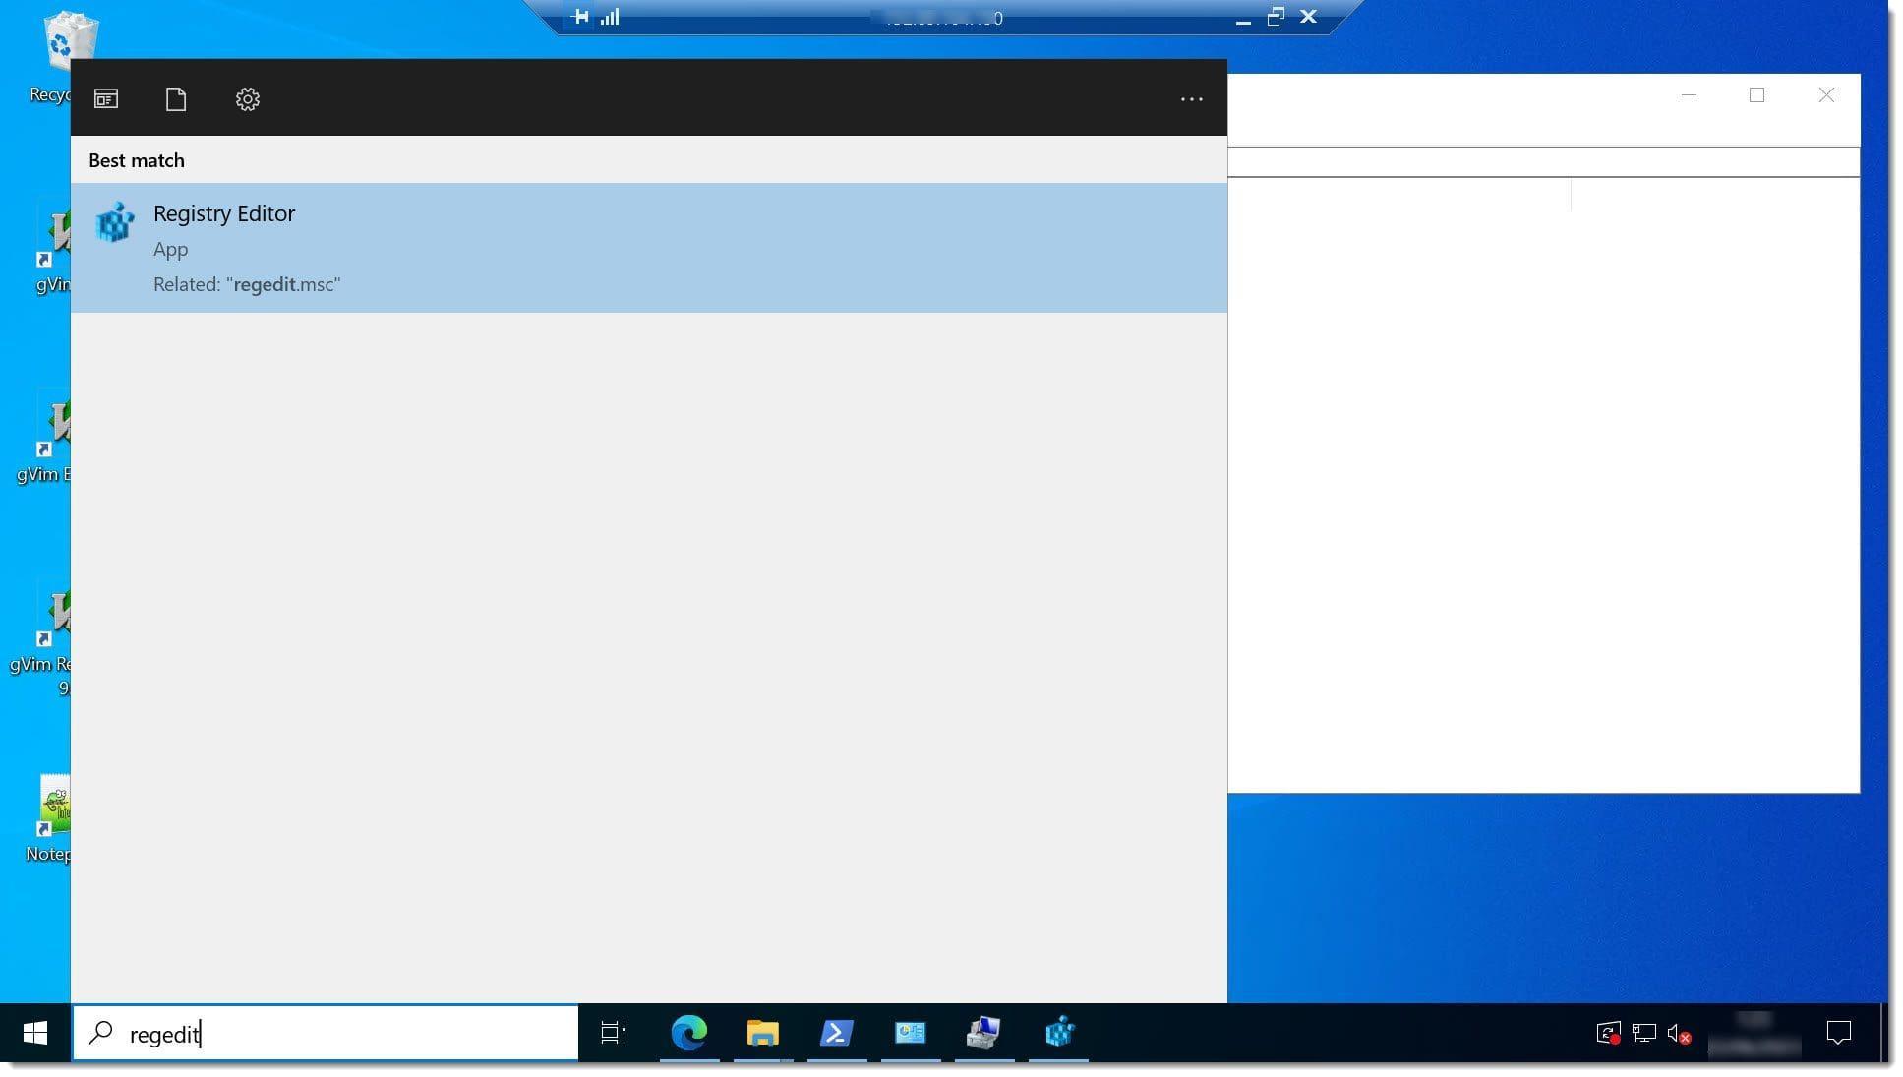The image size is (1903, 1077).
Task: Click the update status tray icon
Action: pyautogui.click(x=1608, y=1034)
